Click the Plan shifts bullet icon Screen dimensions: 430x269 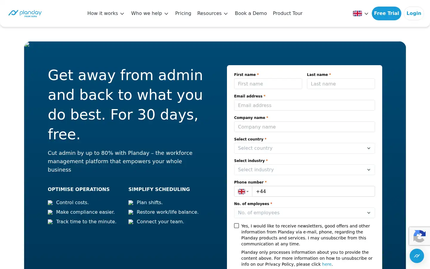[x=131, y=203]
